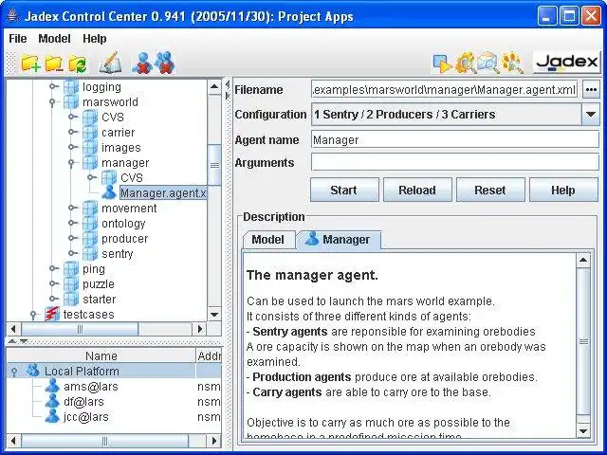
Task: Click the description scrollbar down arrow
Action: click(x=583, y=430)
